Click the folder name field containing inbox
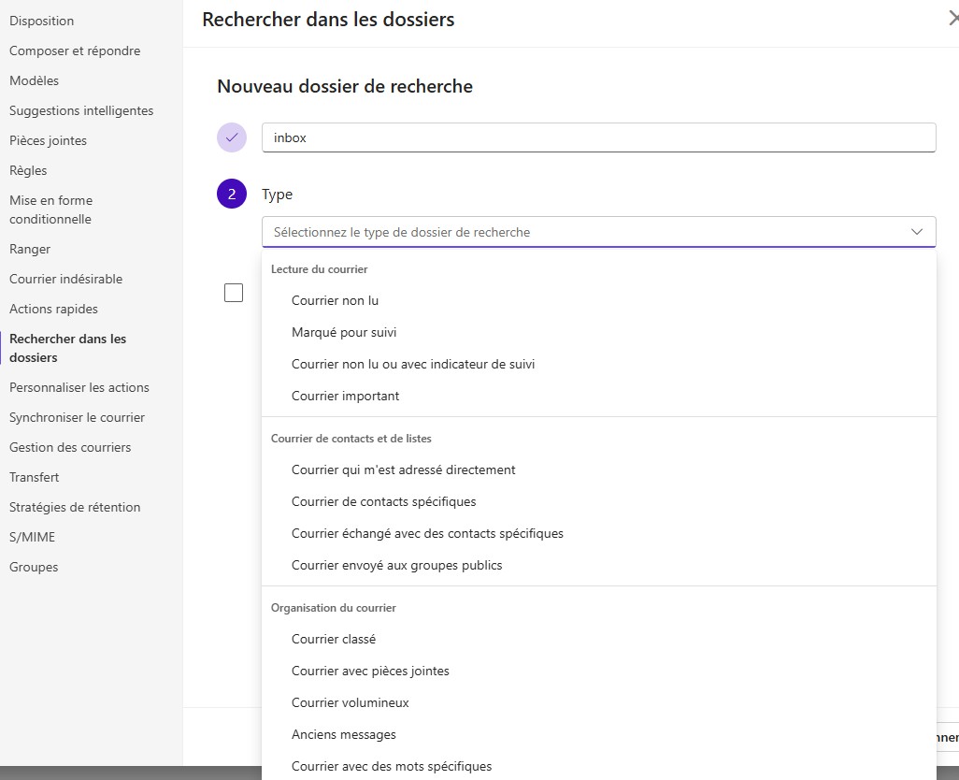 (x=599, y=137)
